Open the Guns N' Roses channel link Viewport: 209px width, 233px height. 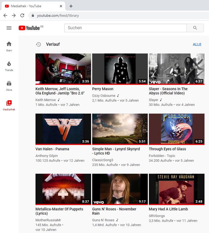tap(103, 220)
